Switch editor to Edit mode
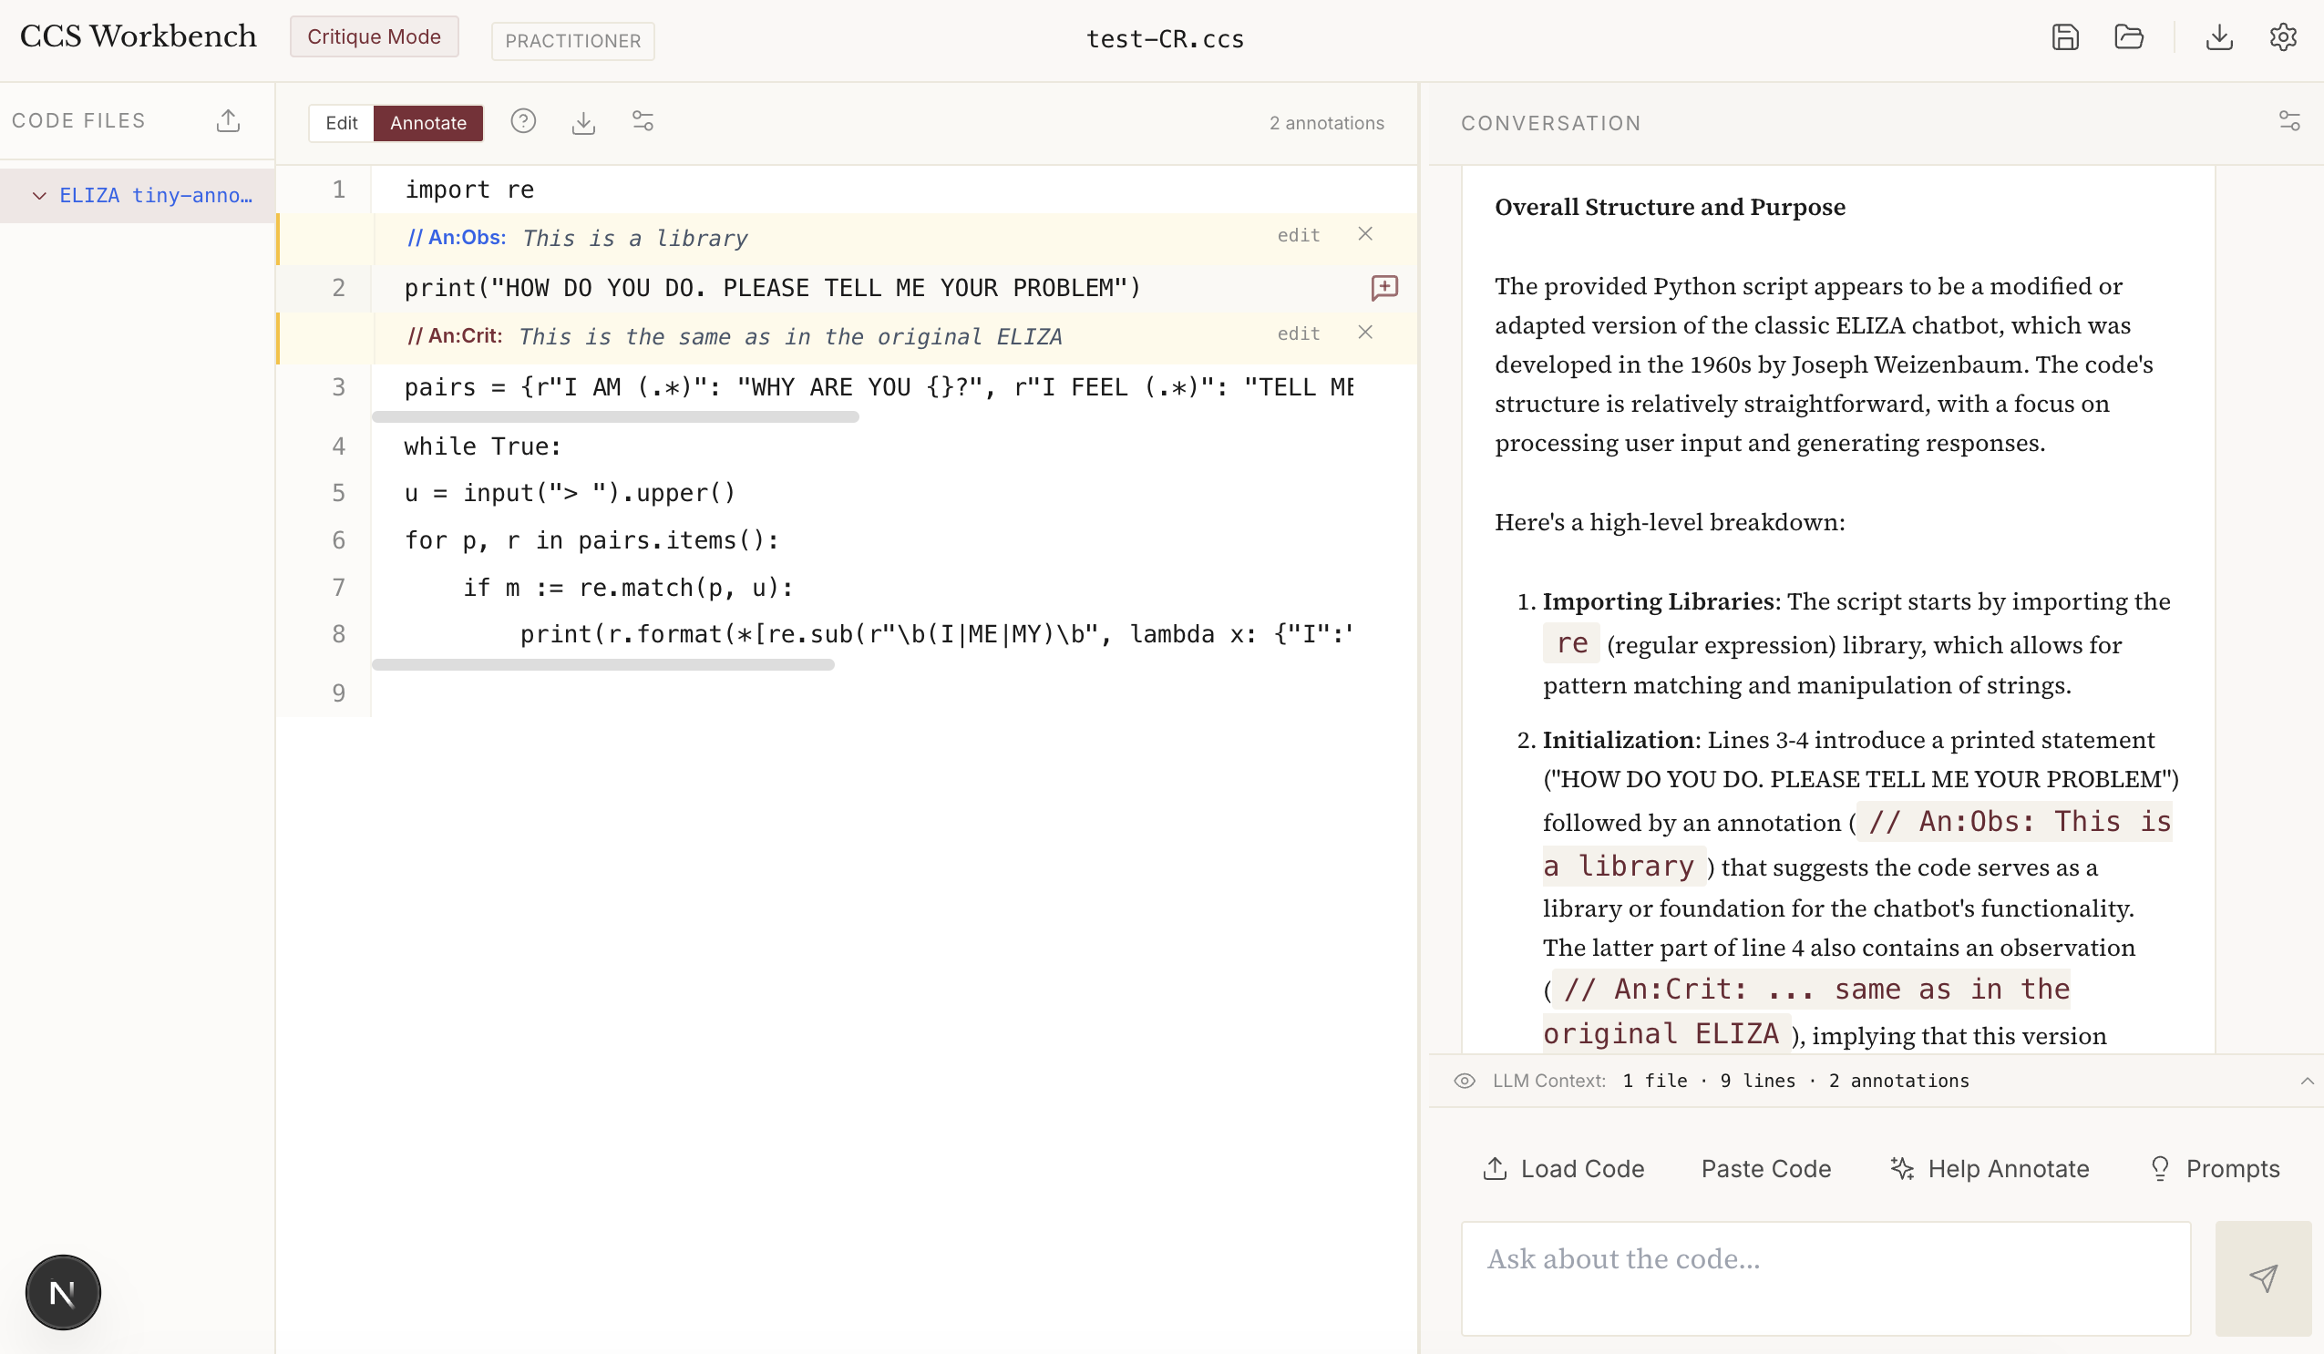This screenshot has height=1354, width=2324. [341, 123]
